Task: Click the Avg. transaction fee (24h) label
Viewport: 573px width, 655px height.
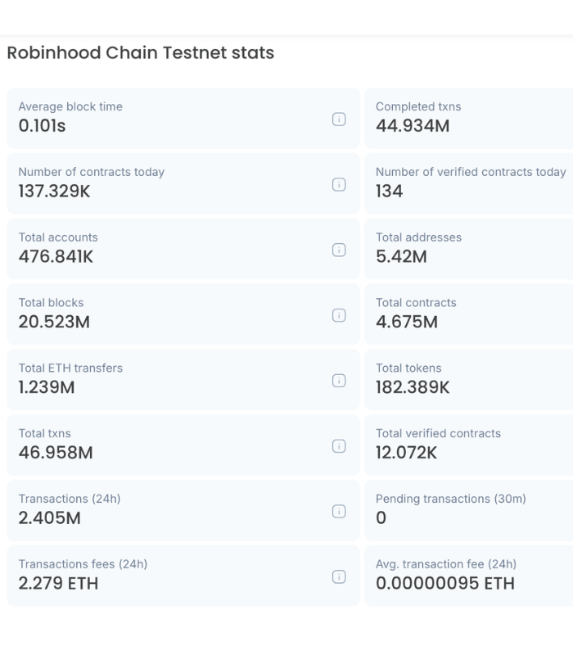Action: [446, 564]
